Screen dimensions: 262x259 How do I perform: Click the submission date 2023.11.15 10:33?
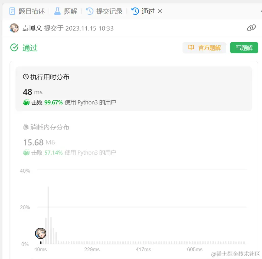[x=89, y=28]
